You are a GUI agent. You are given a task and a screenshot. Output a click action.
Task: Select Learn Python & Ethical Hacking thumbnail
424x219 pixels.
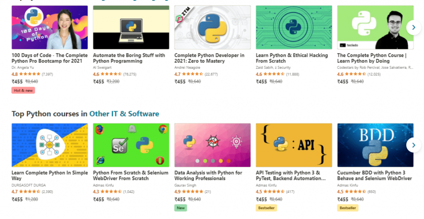[x=294, y=27]
